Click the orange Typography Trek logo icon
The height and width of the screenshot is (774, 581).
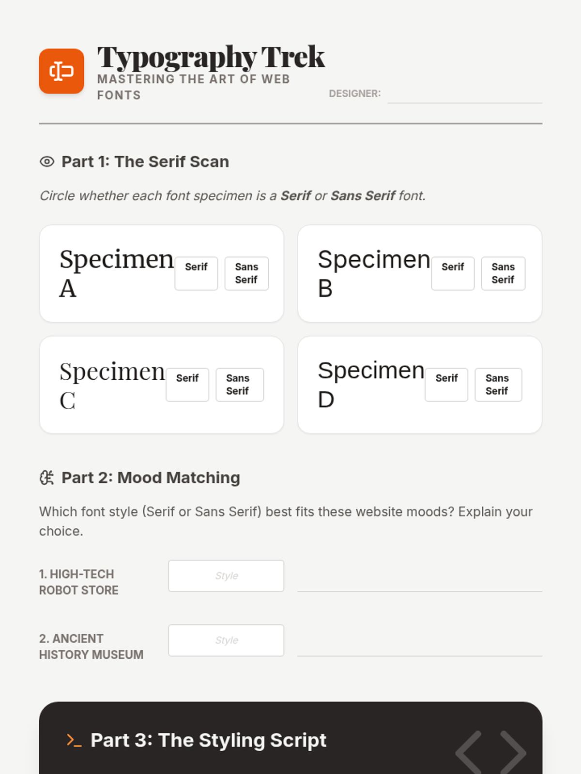pyautogui.click(x=61, y=71)
